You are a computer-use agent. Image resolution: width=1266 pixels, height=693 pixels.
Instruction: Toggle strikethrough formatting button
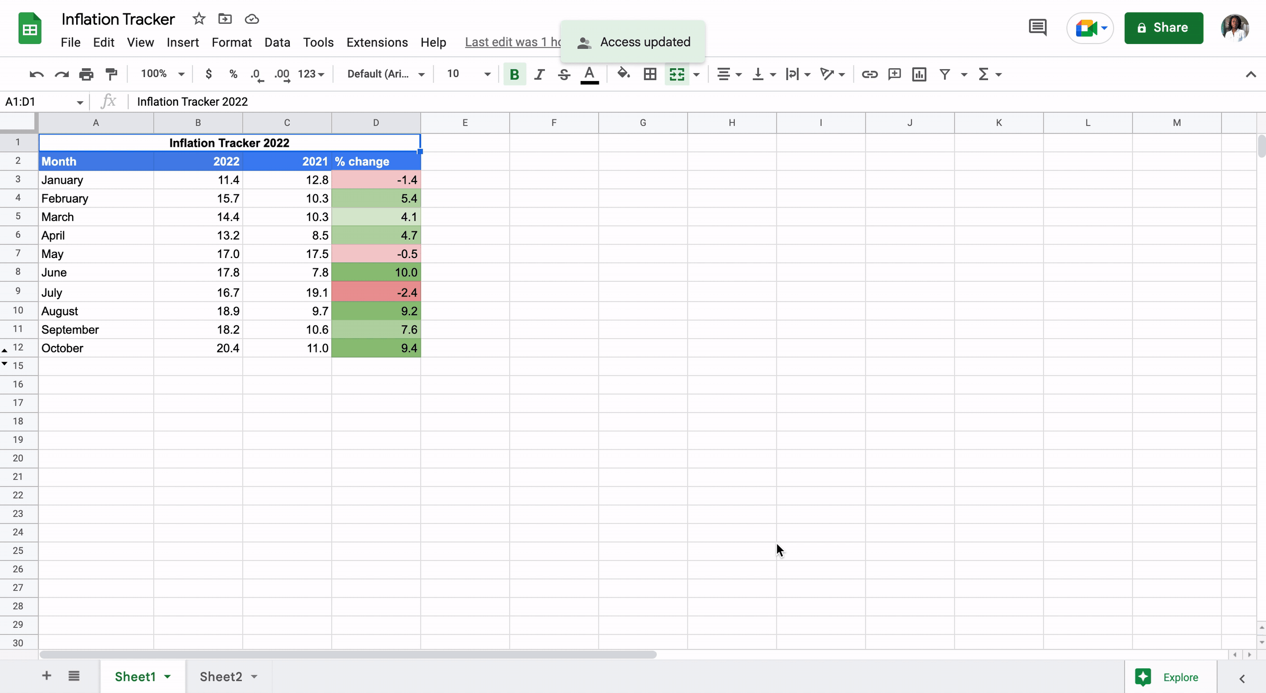[564, 74]
